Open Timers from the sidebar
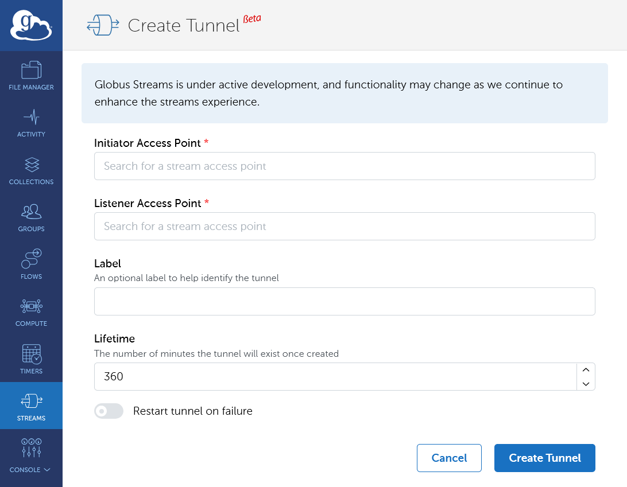 point(31,359)
